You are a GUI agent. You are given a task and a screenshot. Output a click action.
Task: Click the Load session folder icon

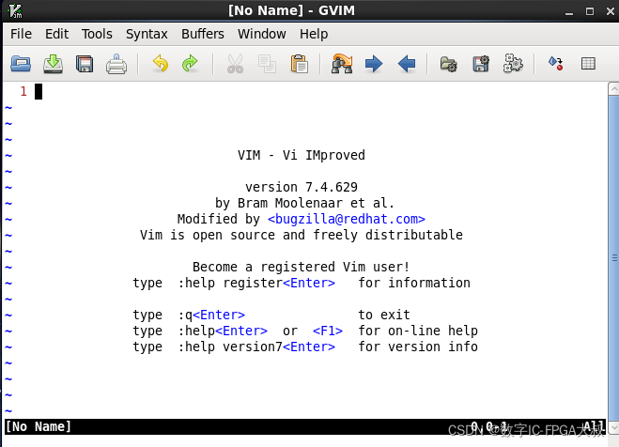click(x=449, y=64)
